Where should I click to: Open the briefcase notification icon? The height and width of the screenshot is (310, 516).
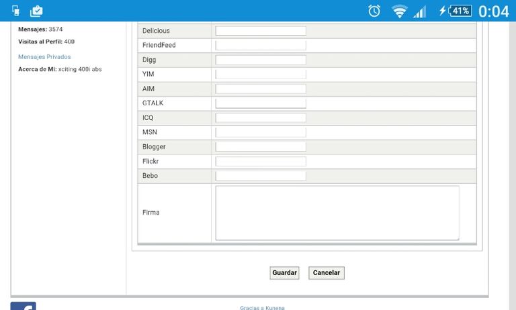click(36, 11)
